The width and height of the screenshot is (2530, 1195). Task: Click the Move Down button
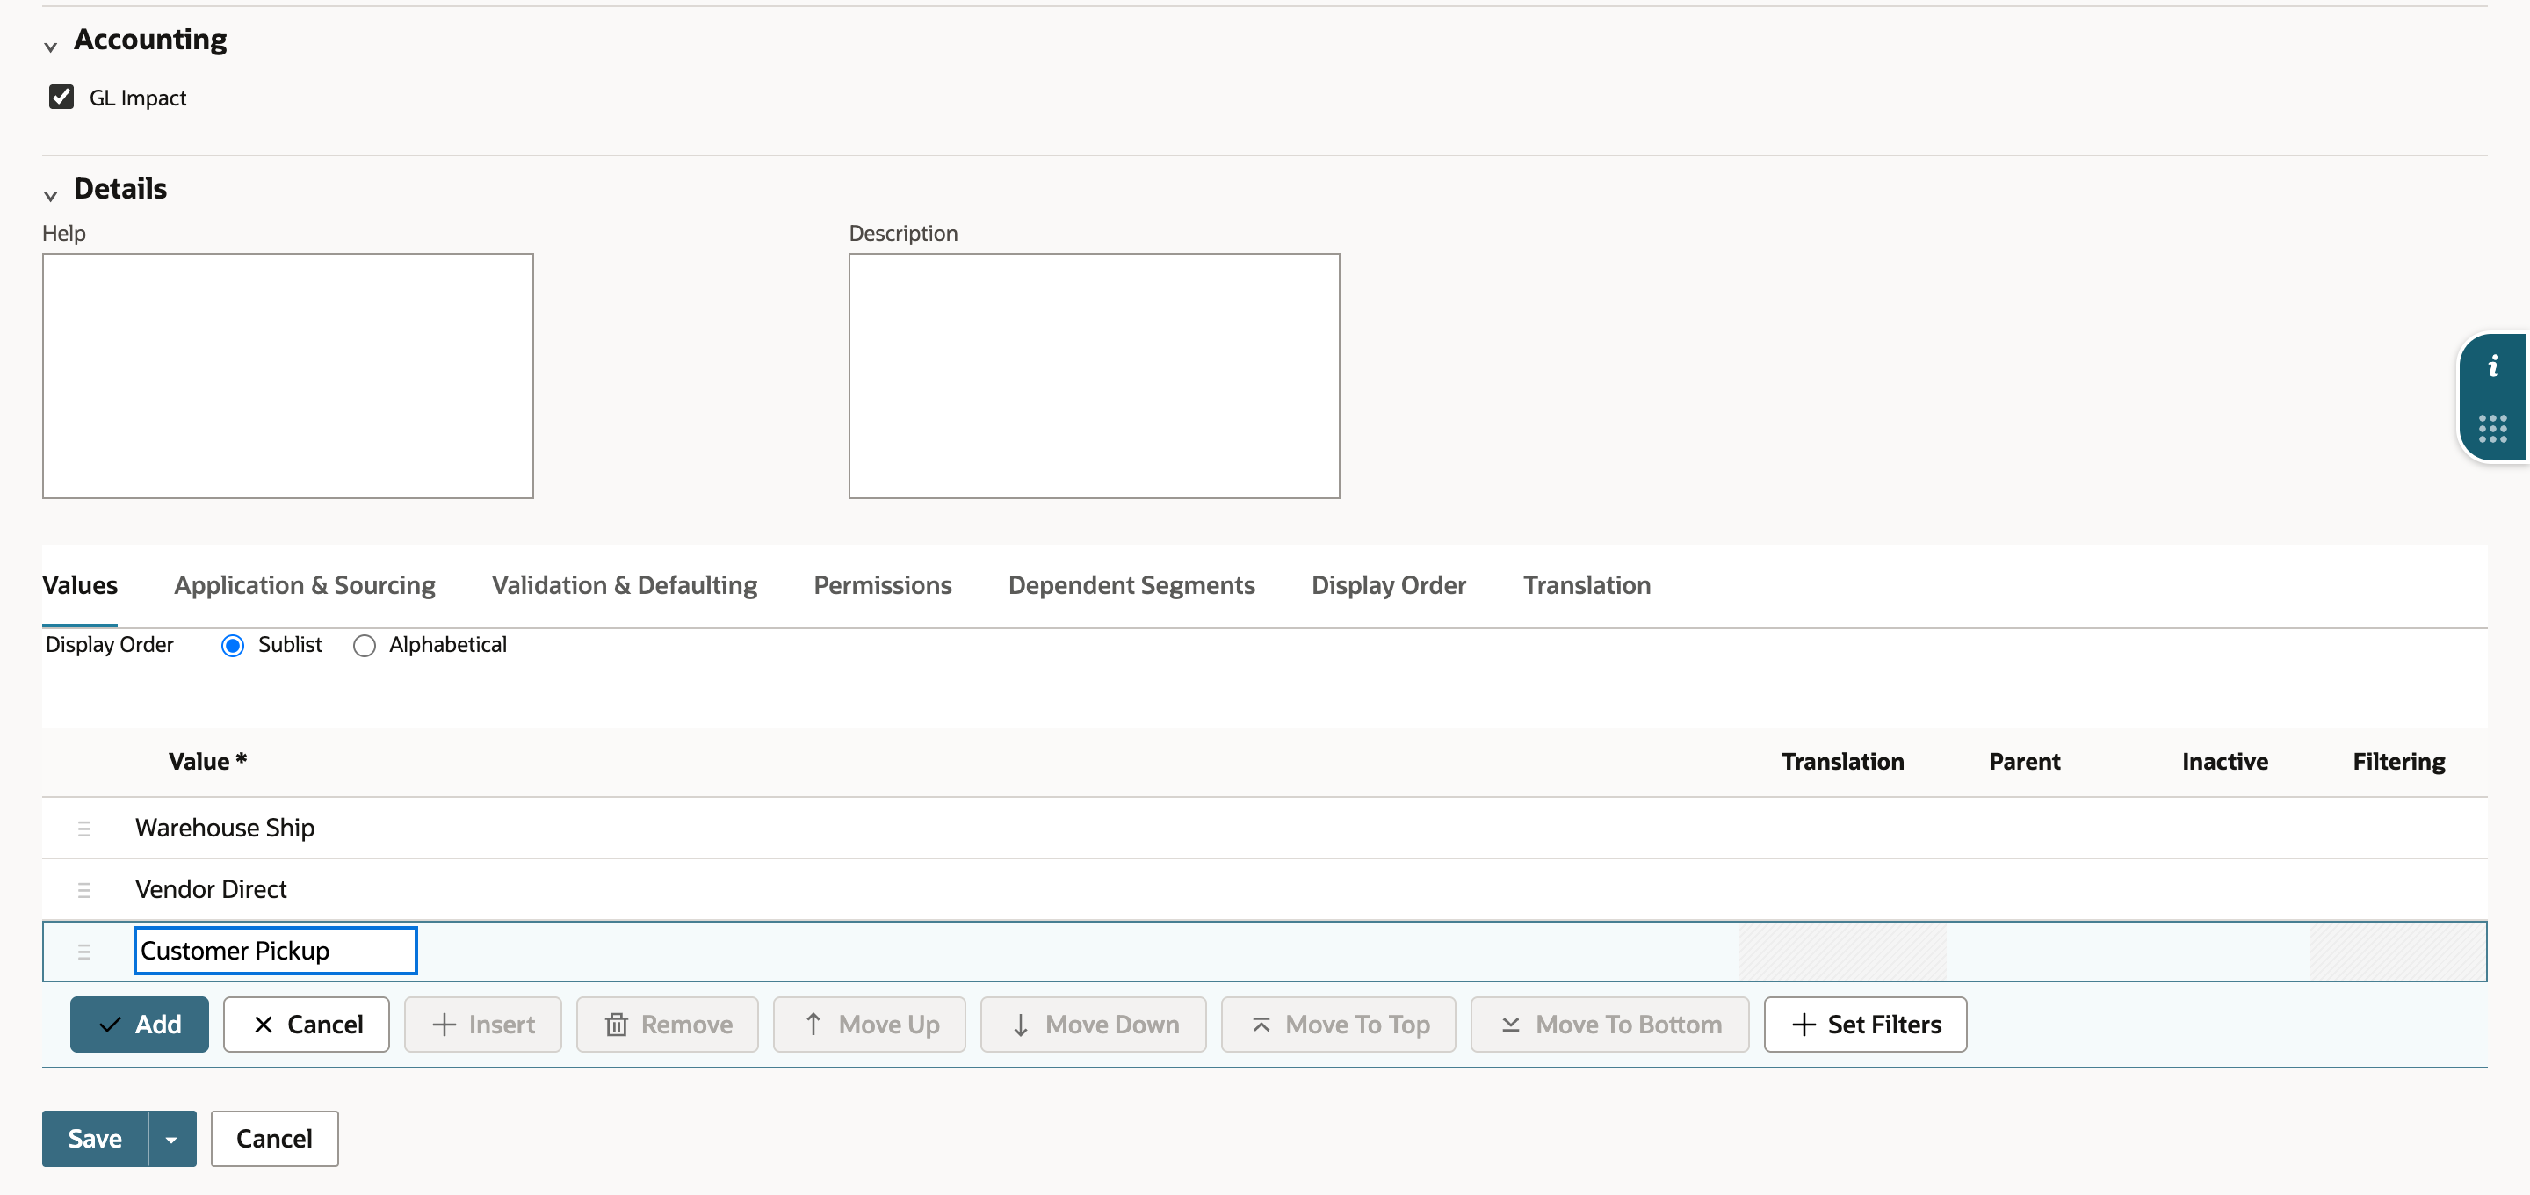tap(1094, 1025)
